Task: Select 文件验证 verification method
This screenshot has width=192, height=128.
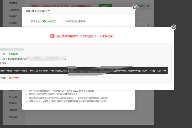Action: [x=50, y=21]
